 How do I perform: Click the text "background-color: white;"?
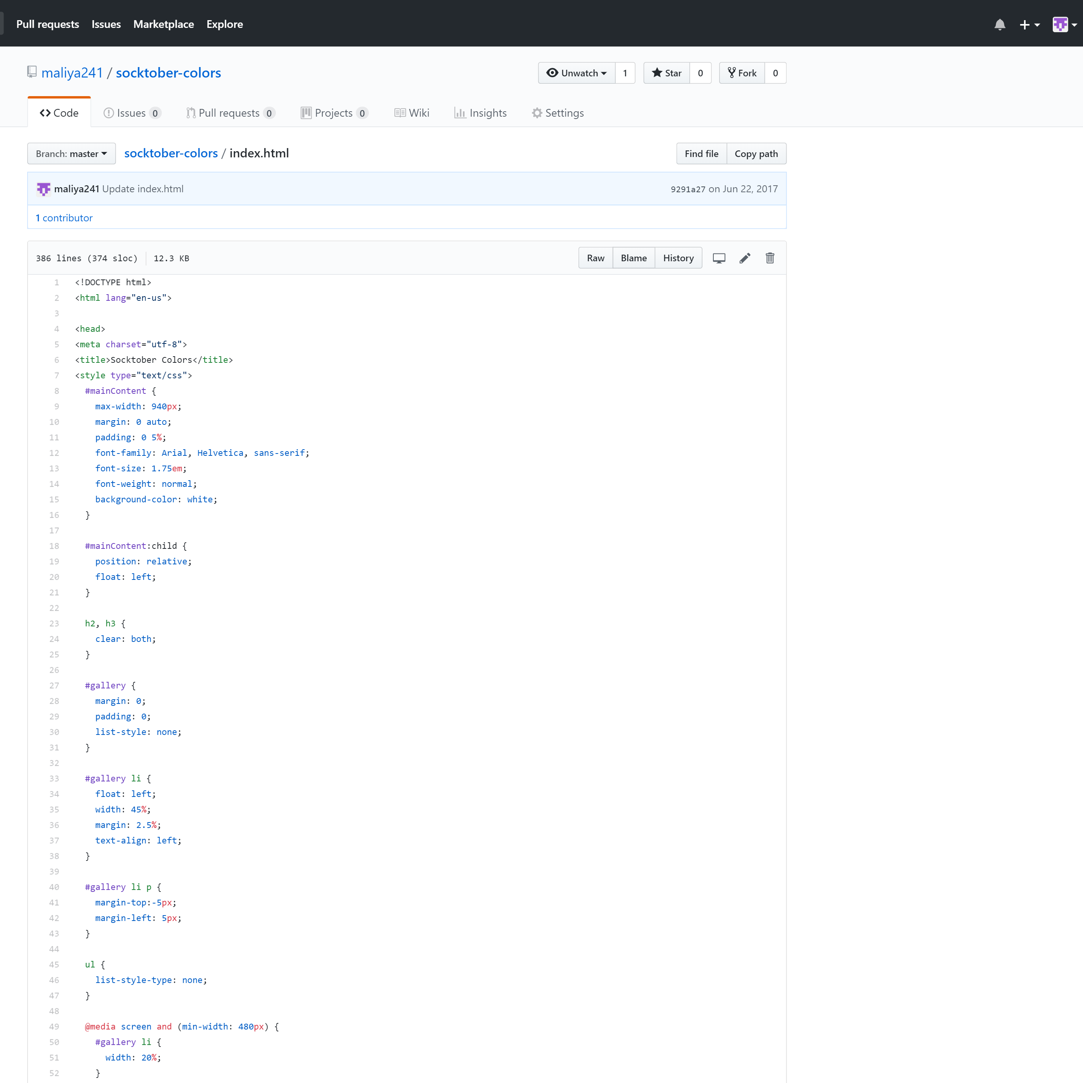click(x=156, y=499)
